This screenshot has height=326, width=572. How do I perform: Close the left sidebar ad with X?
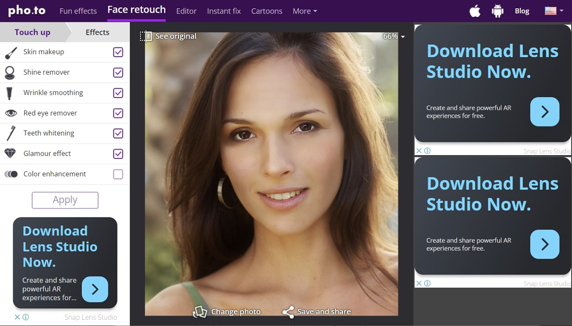(17, 317)
